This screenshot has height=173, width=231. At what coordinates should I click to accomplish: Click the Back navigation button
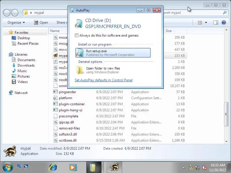click(6, 13)
